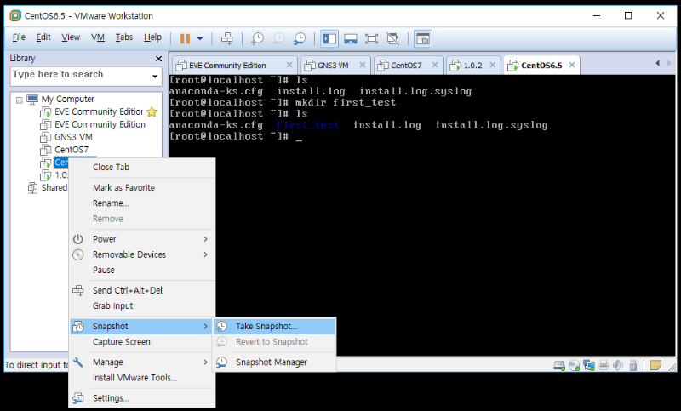Close the CentOS6.5 tab

572,66
